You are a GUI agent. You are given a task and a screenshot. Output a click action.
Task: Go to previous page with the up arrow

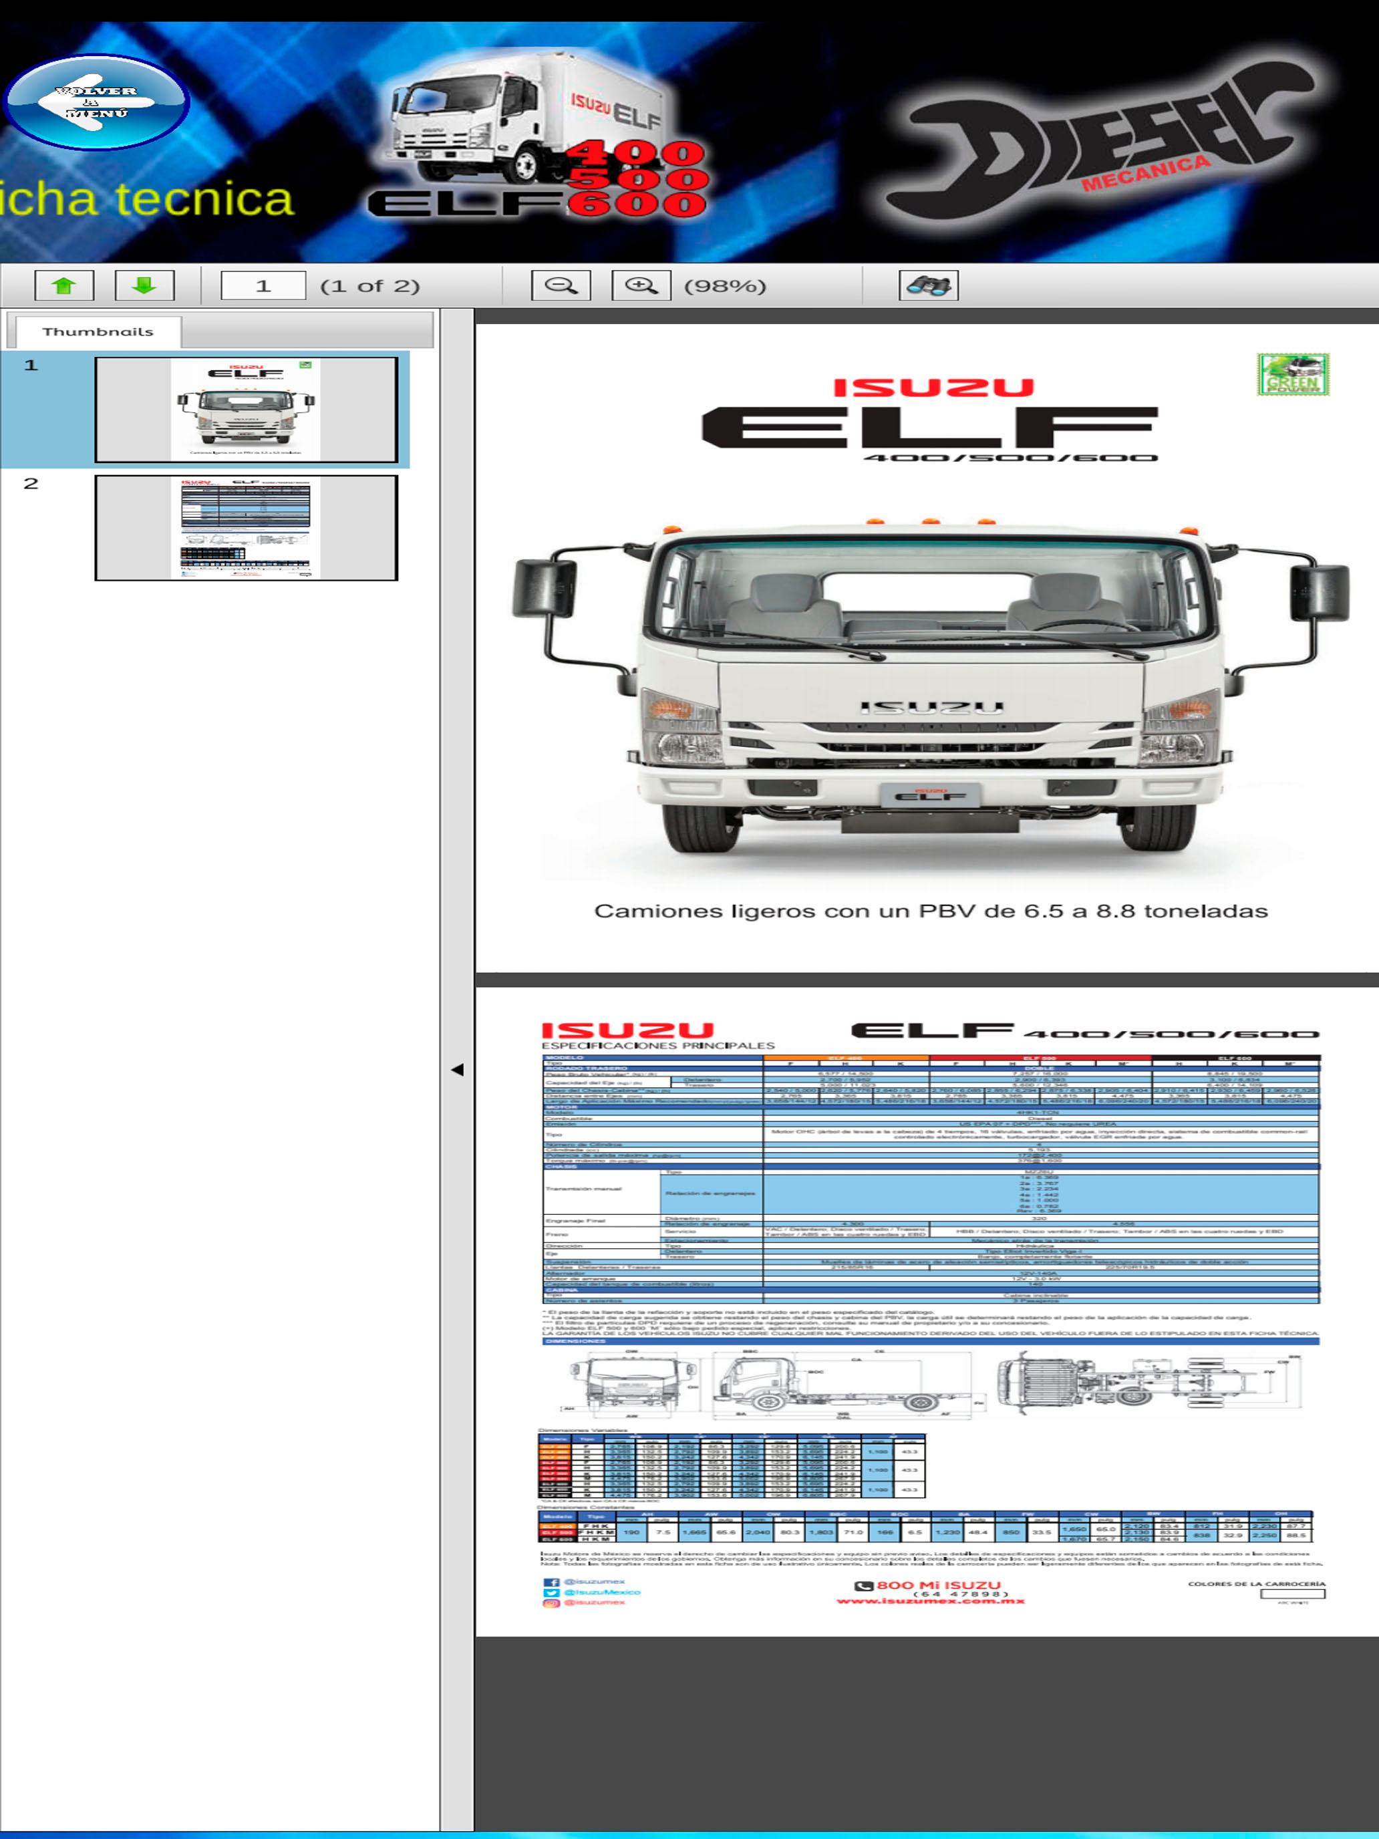[64, 285]
